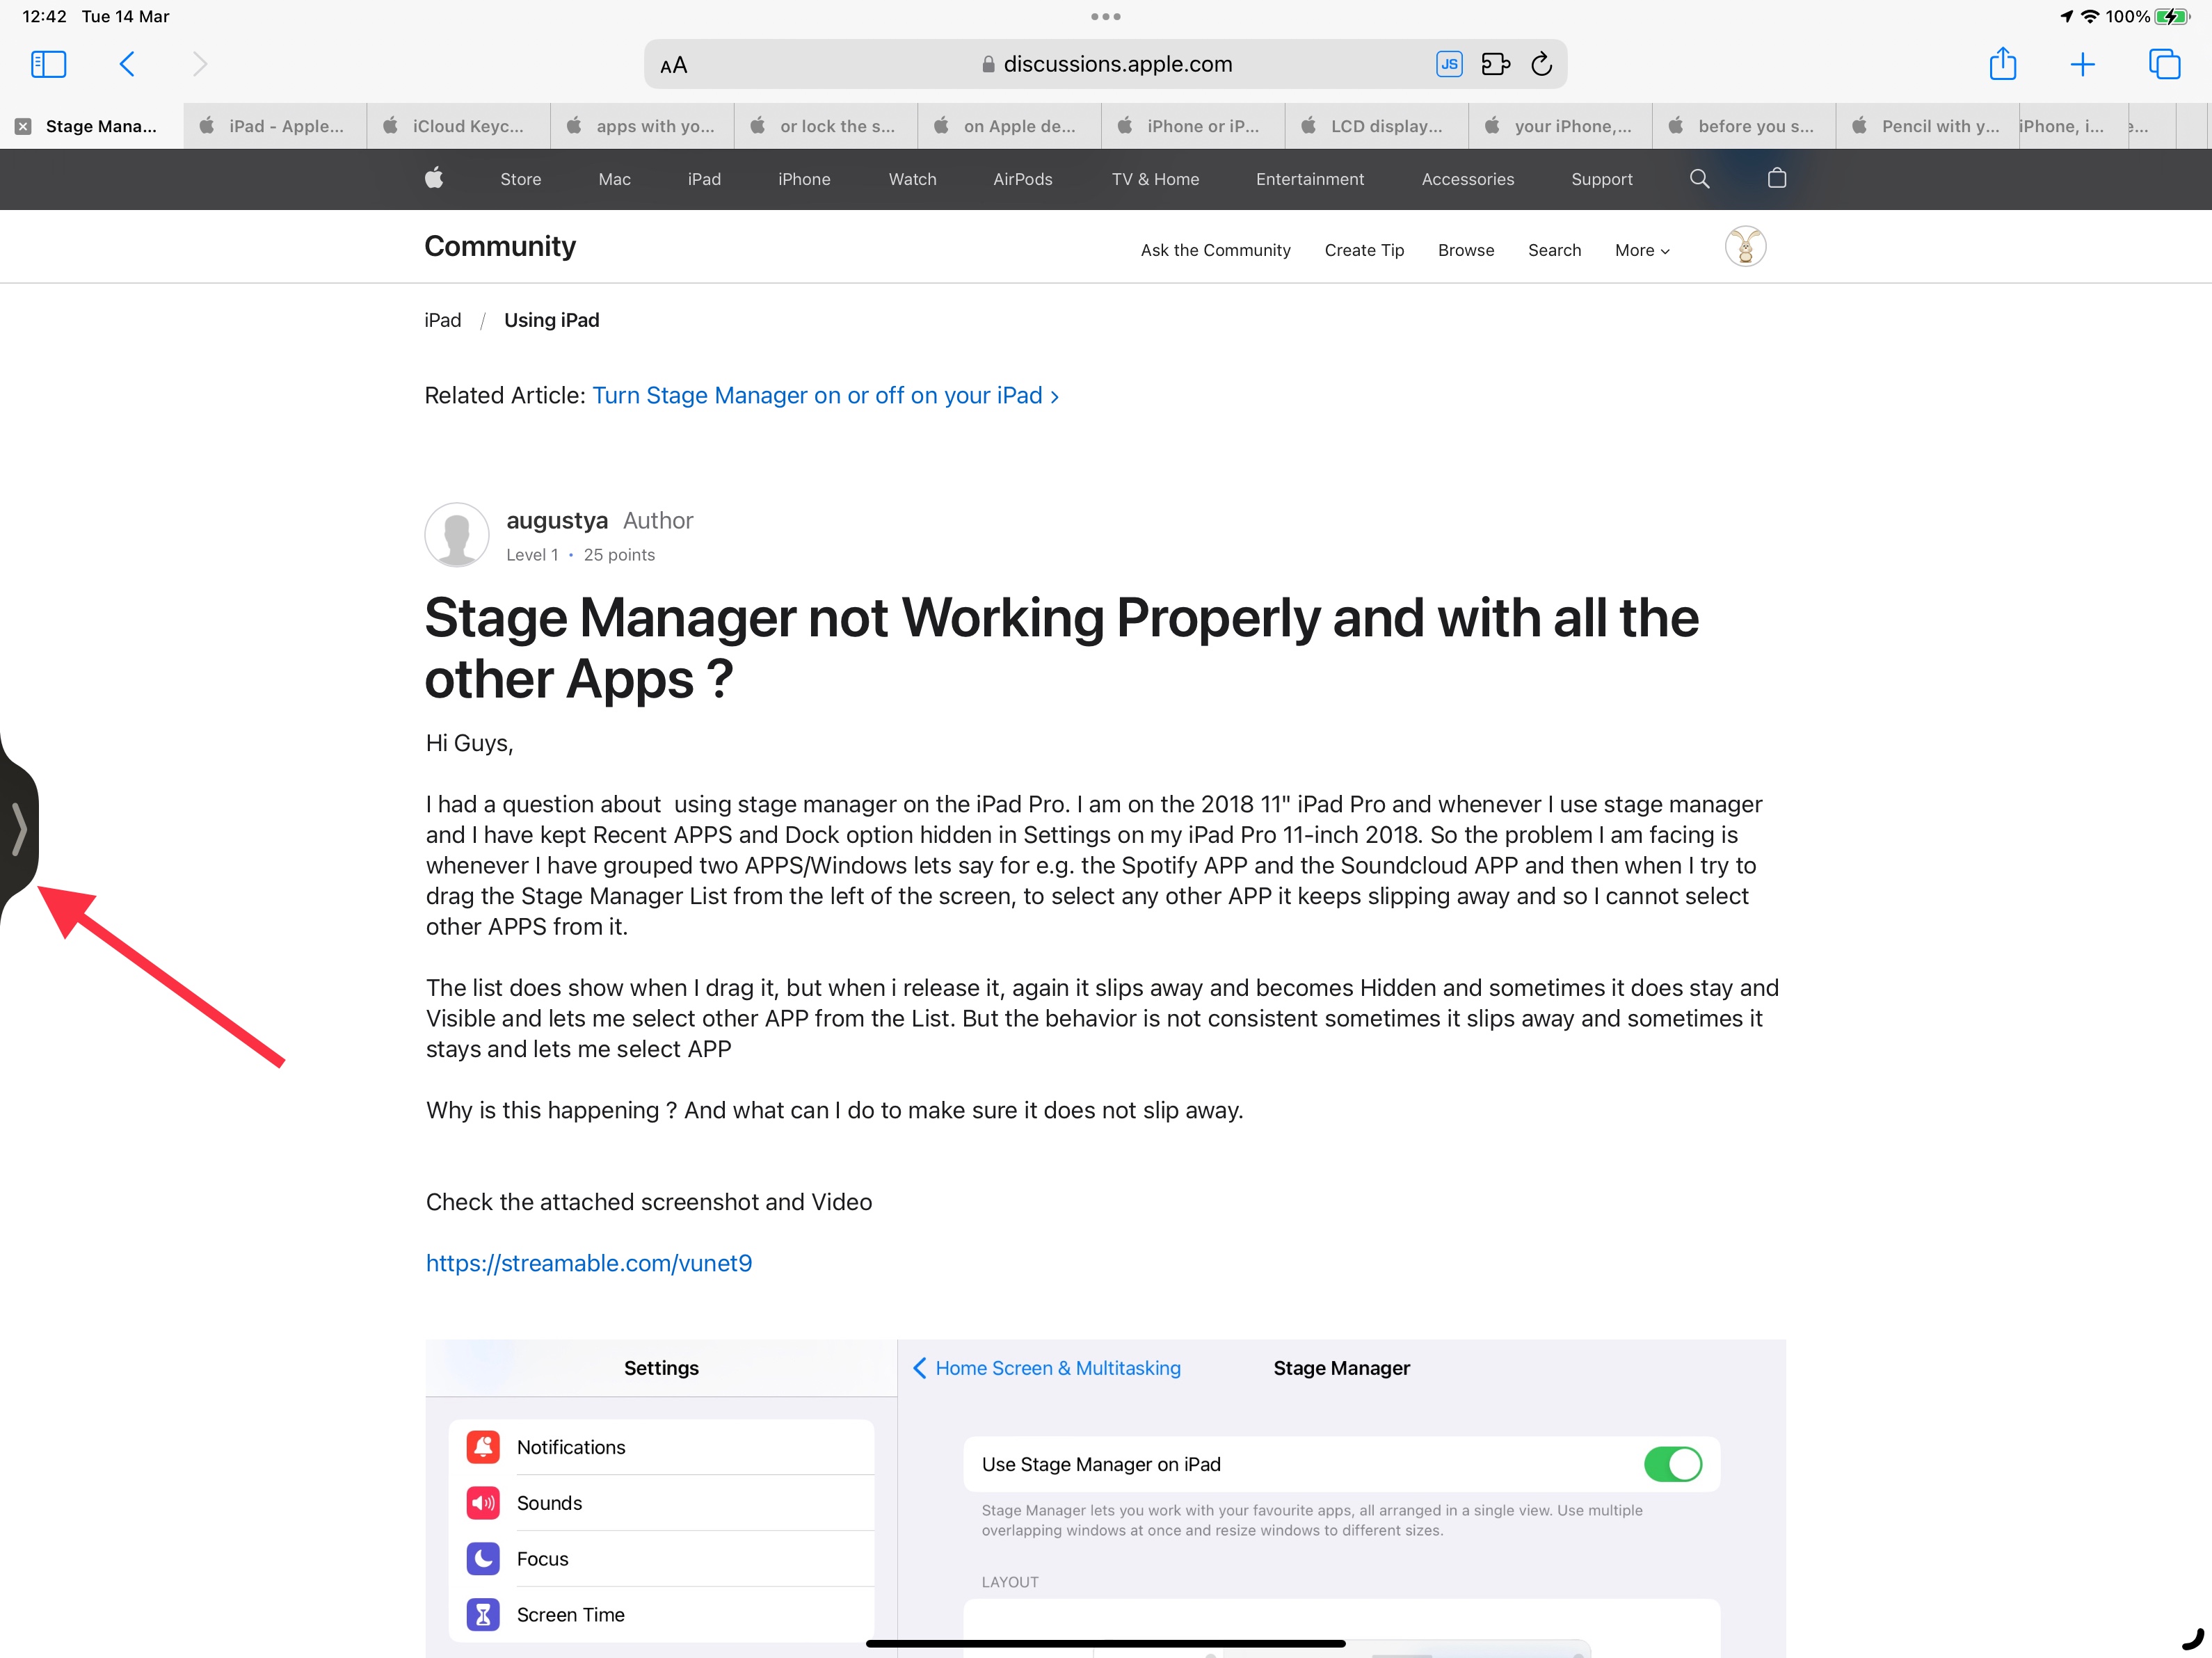This screenshot has height=1658, width=2212.
Task: Show the tab overview grid
Action: (2164, 65)
